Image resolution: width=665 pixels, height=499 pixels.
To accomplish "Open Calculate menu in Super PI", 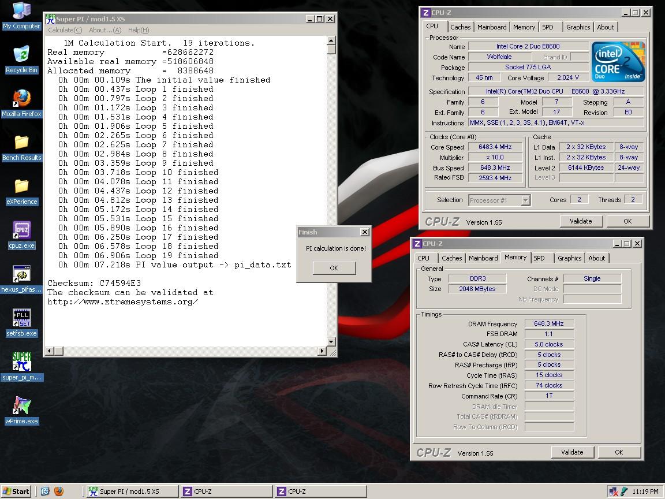I will click(65, 30).
